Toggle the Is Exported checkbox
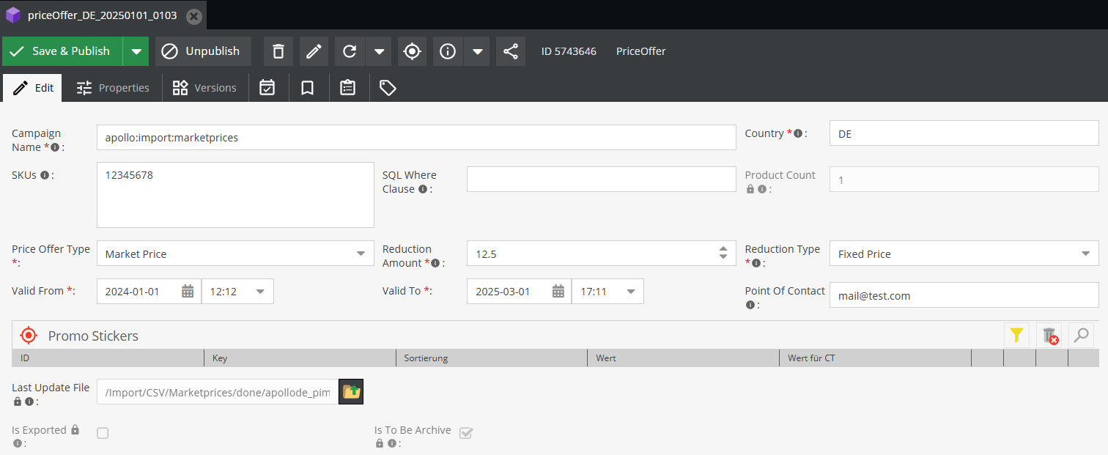This screenshot has height=455, width=1108. click(103, 433)
